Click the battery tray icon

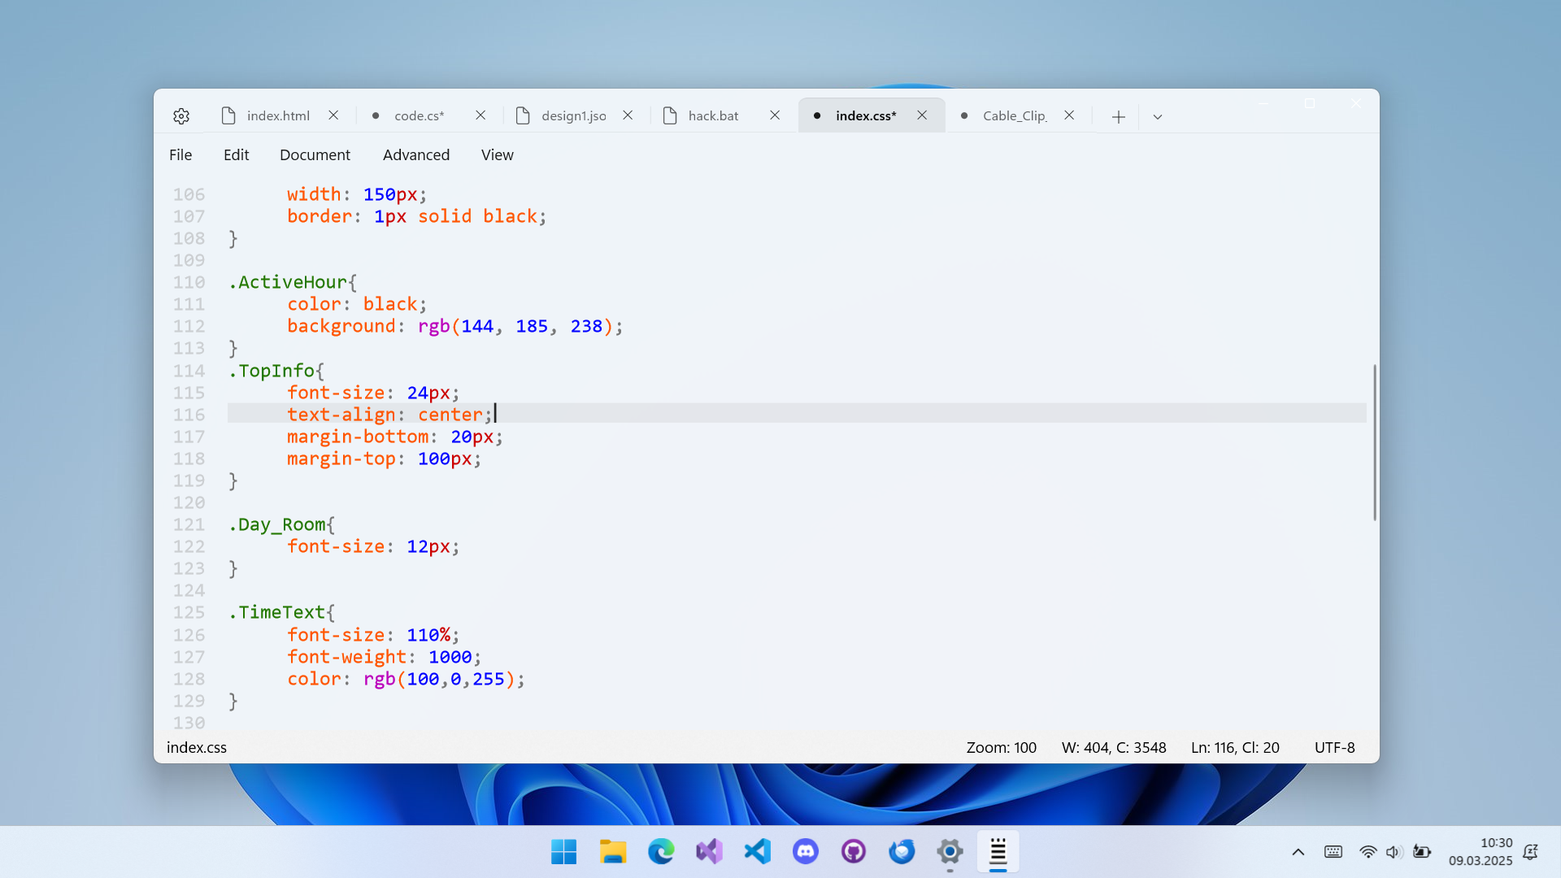[x=1422, y=852]
